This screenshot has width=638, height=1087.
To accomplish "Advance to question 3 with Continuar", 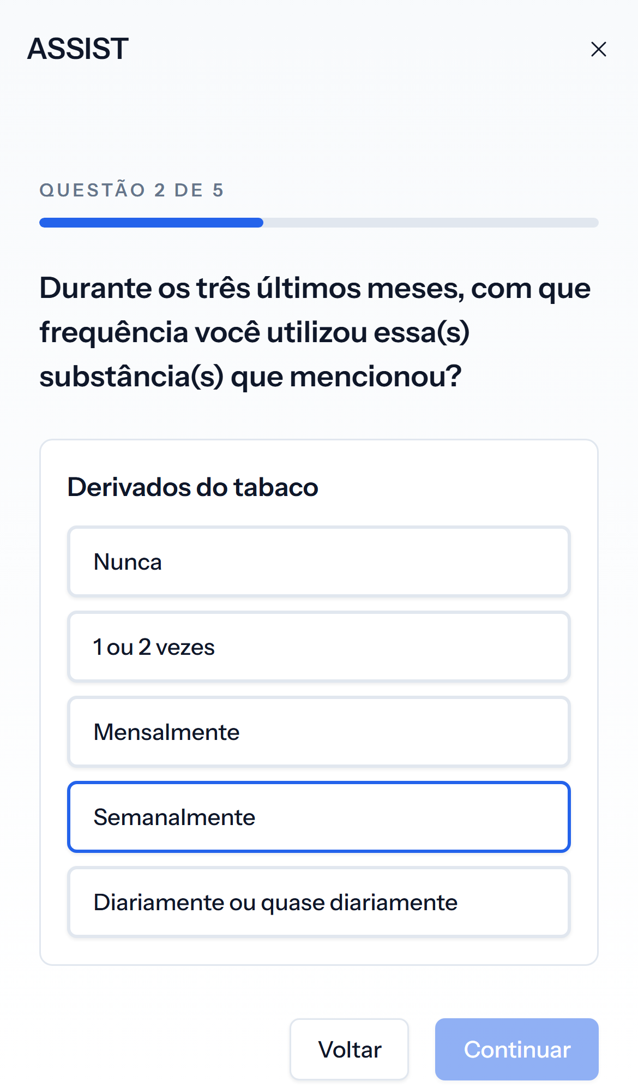I will [x=516, y=1049].
